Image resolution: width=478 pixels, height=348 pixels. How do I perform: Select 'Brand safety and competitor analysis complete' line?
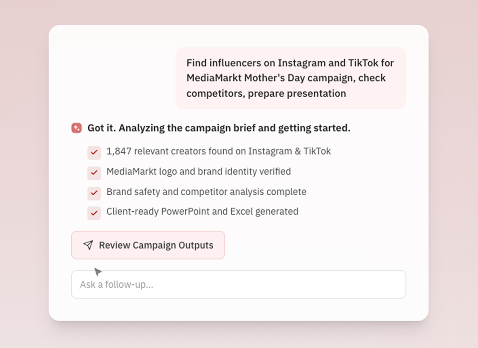tap(206, 192)
